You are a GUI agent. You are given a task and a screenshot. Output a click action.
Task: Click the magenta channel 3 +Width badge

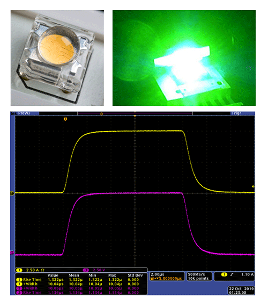[19, 288]
